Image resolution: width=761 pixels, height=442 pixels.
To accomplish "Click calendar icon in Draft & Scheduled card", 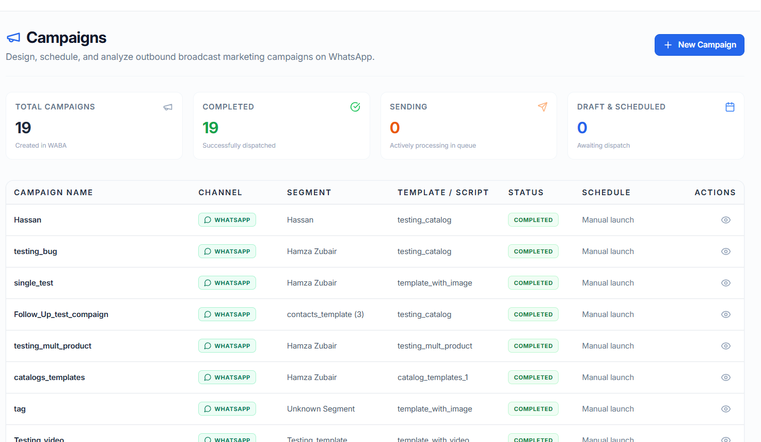I will tap(730, 107).
